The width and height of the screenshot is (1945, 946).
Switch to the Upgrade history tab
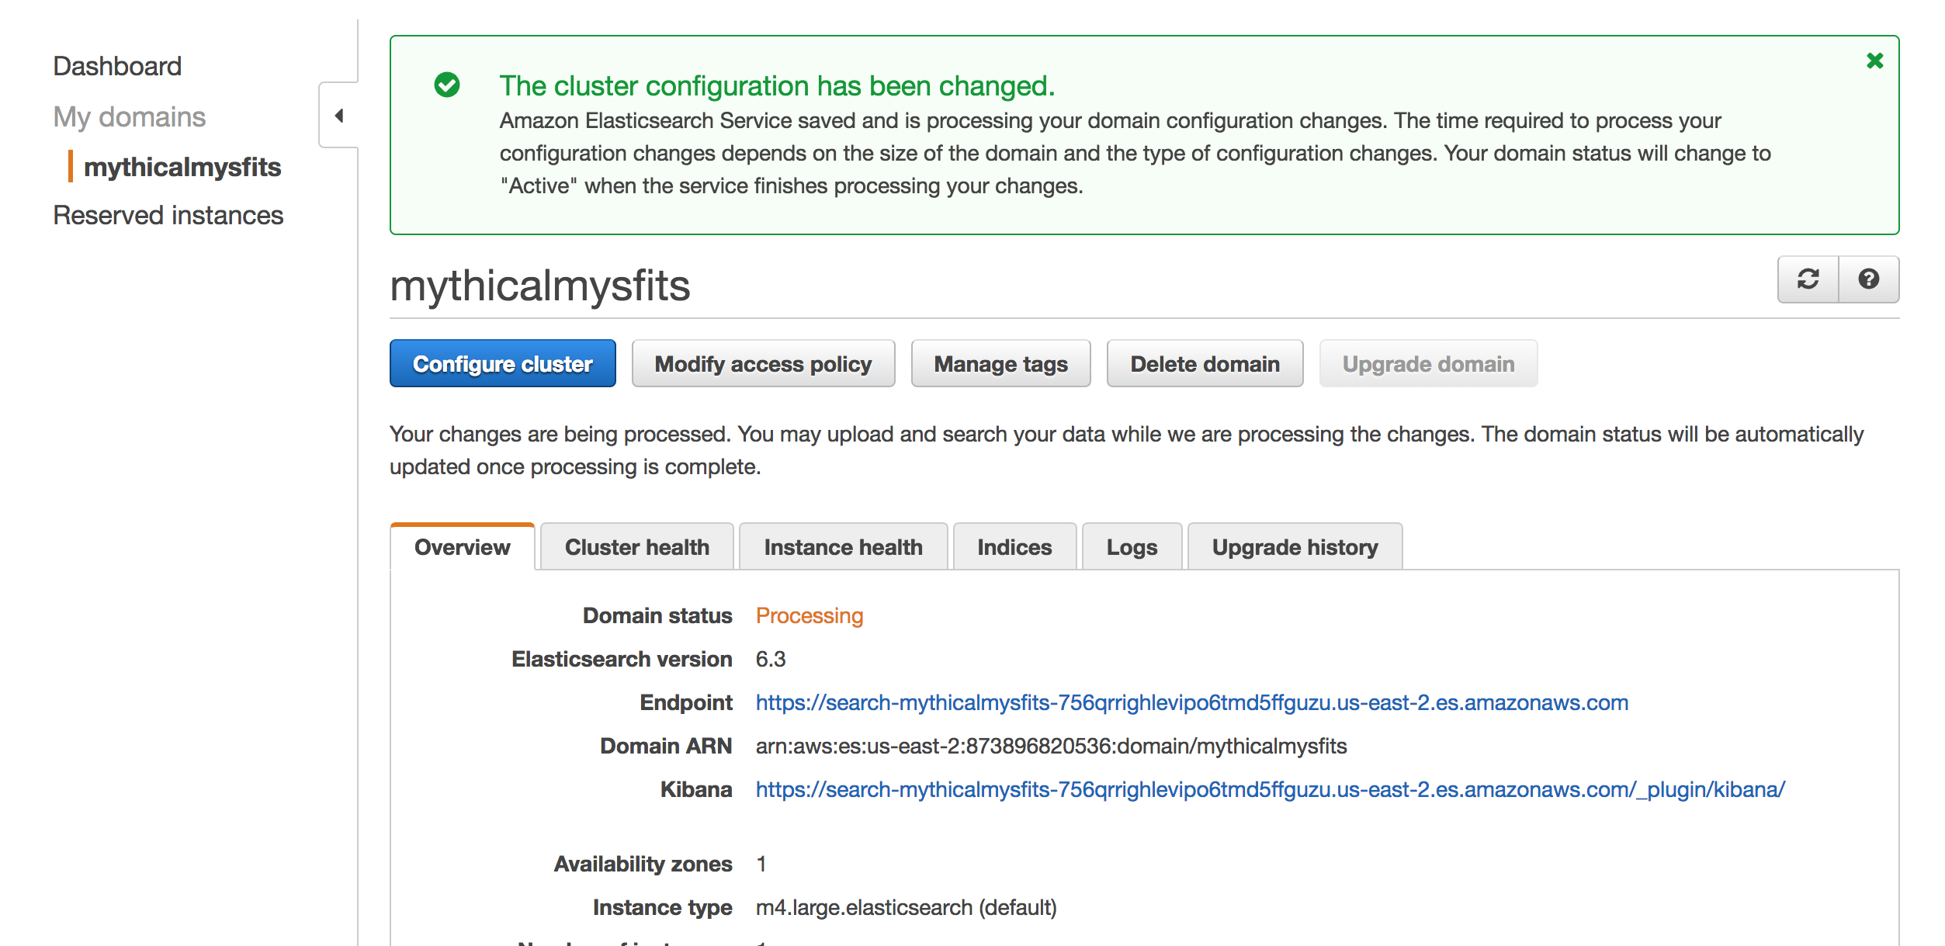click(x=1295, y=547)
